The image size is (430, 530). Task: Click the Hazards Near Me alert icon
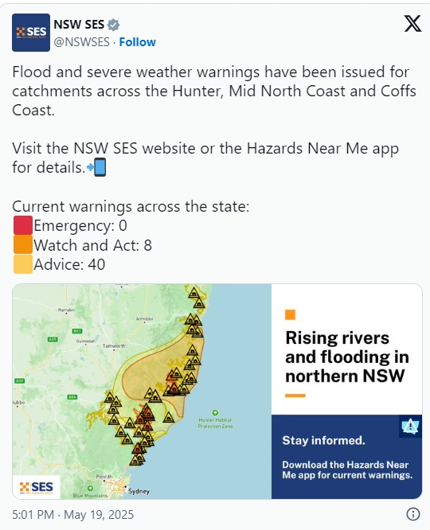click(x=410, y=427)
